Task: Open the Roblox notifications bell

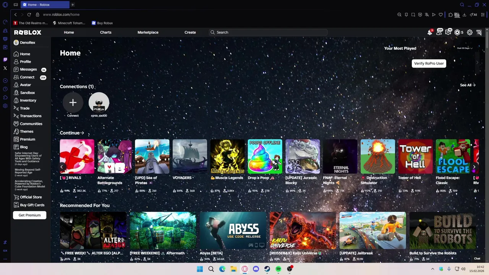Action: 430,32
